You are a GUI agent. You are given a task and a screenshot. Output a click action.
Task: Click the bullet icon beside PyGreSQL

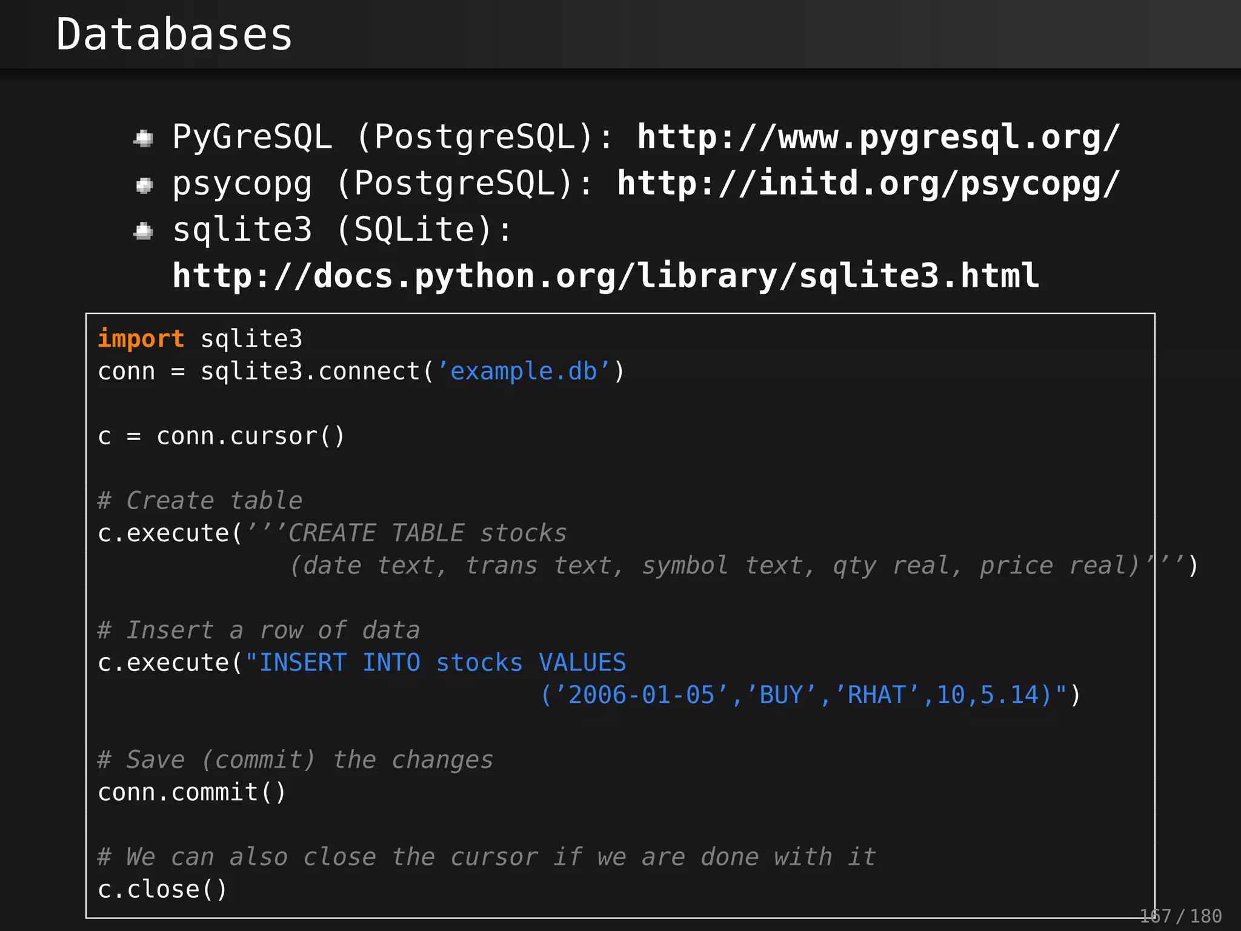click(144, 139)
